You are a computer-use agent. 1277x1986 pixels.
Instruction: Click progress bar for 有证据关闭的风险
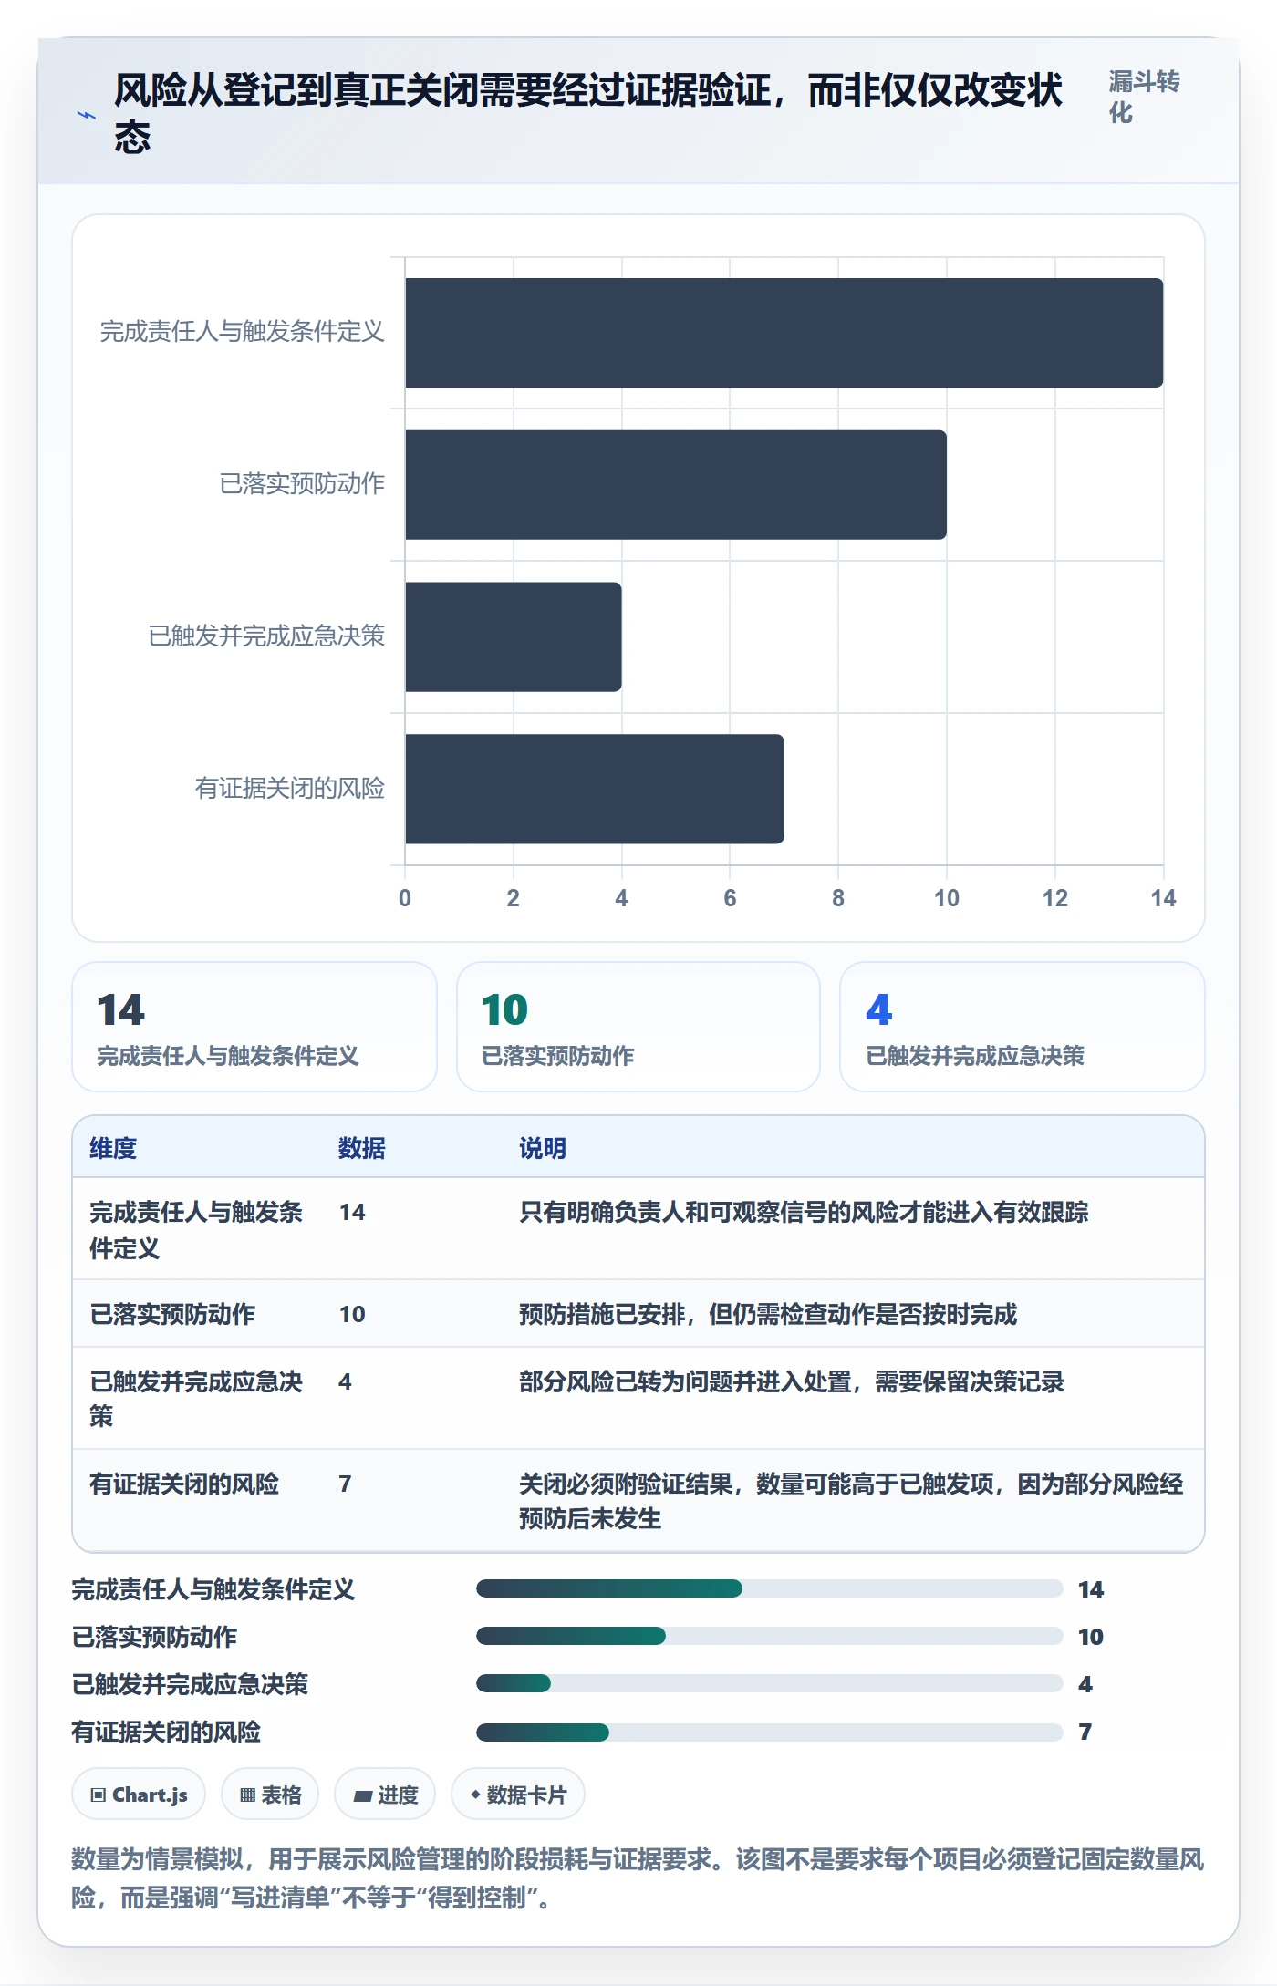tap(770, 1732)
